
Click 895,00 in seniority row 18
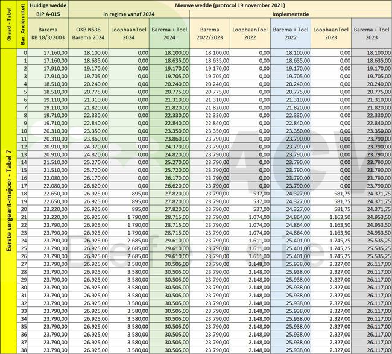point(128,194)
